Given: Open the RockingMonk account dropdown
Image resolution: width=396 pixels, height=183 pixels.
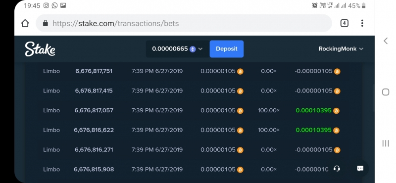Looking at the screenshot, I should coord(341,48).
